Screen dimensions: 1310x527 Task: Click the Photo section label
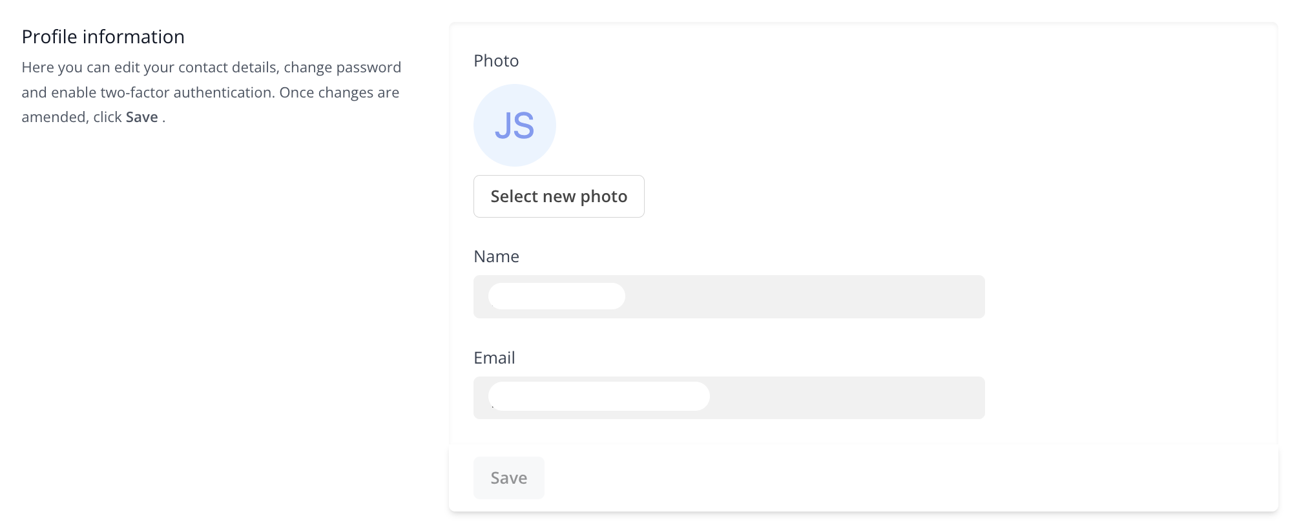(x=496, y=60)
